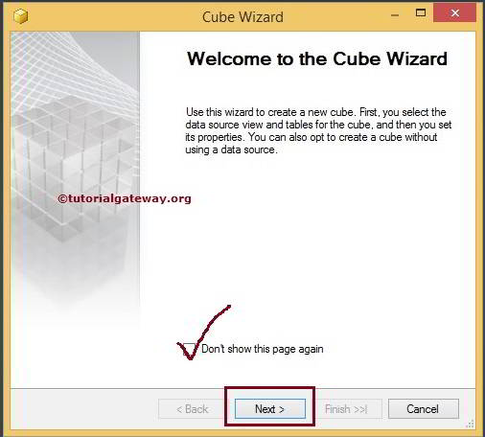Click the Next > button
This screenshot has width=485, height=437.
(270, 408)
